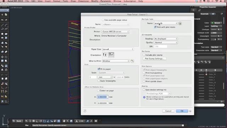Enable Use available page setup checkbox
Image resolution: width=227 pixels, height=128 pixels.
click(x=103, y=20)
